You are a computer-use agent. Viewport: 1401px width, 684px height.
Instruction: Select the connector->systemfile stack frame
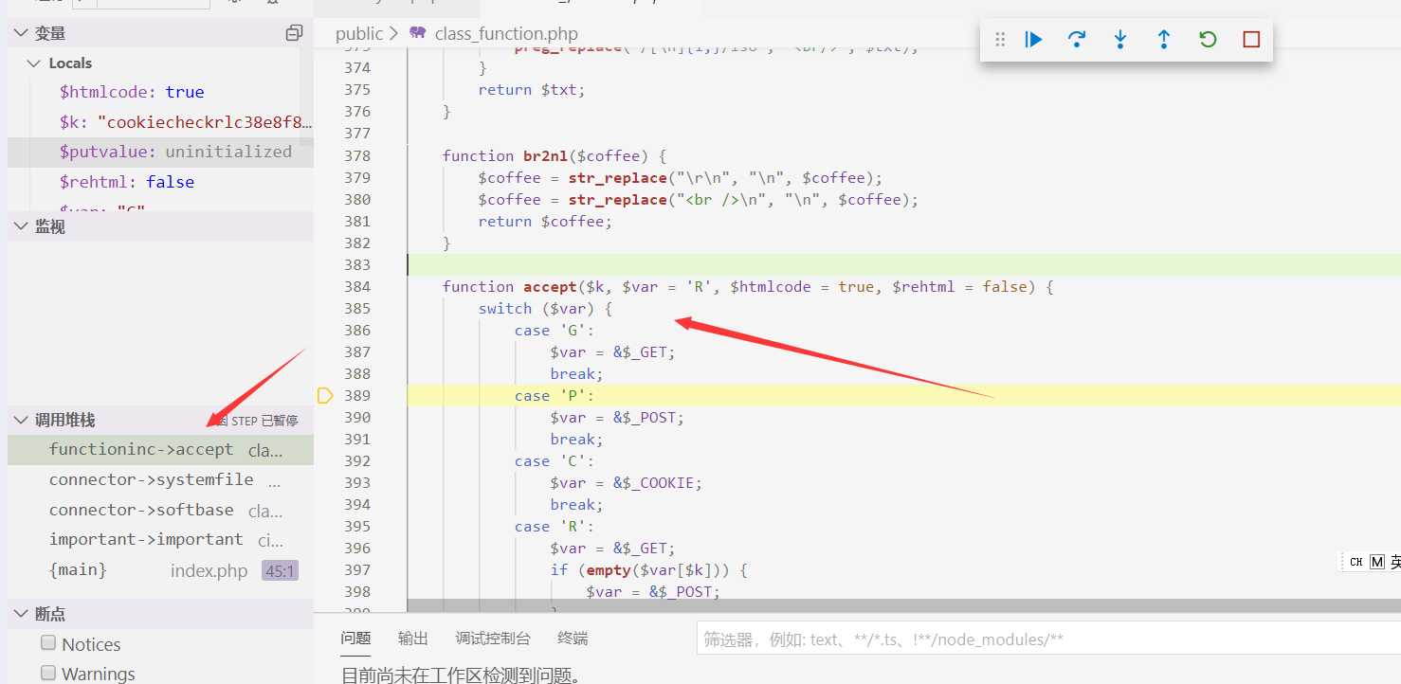tap(160, 479)
